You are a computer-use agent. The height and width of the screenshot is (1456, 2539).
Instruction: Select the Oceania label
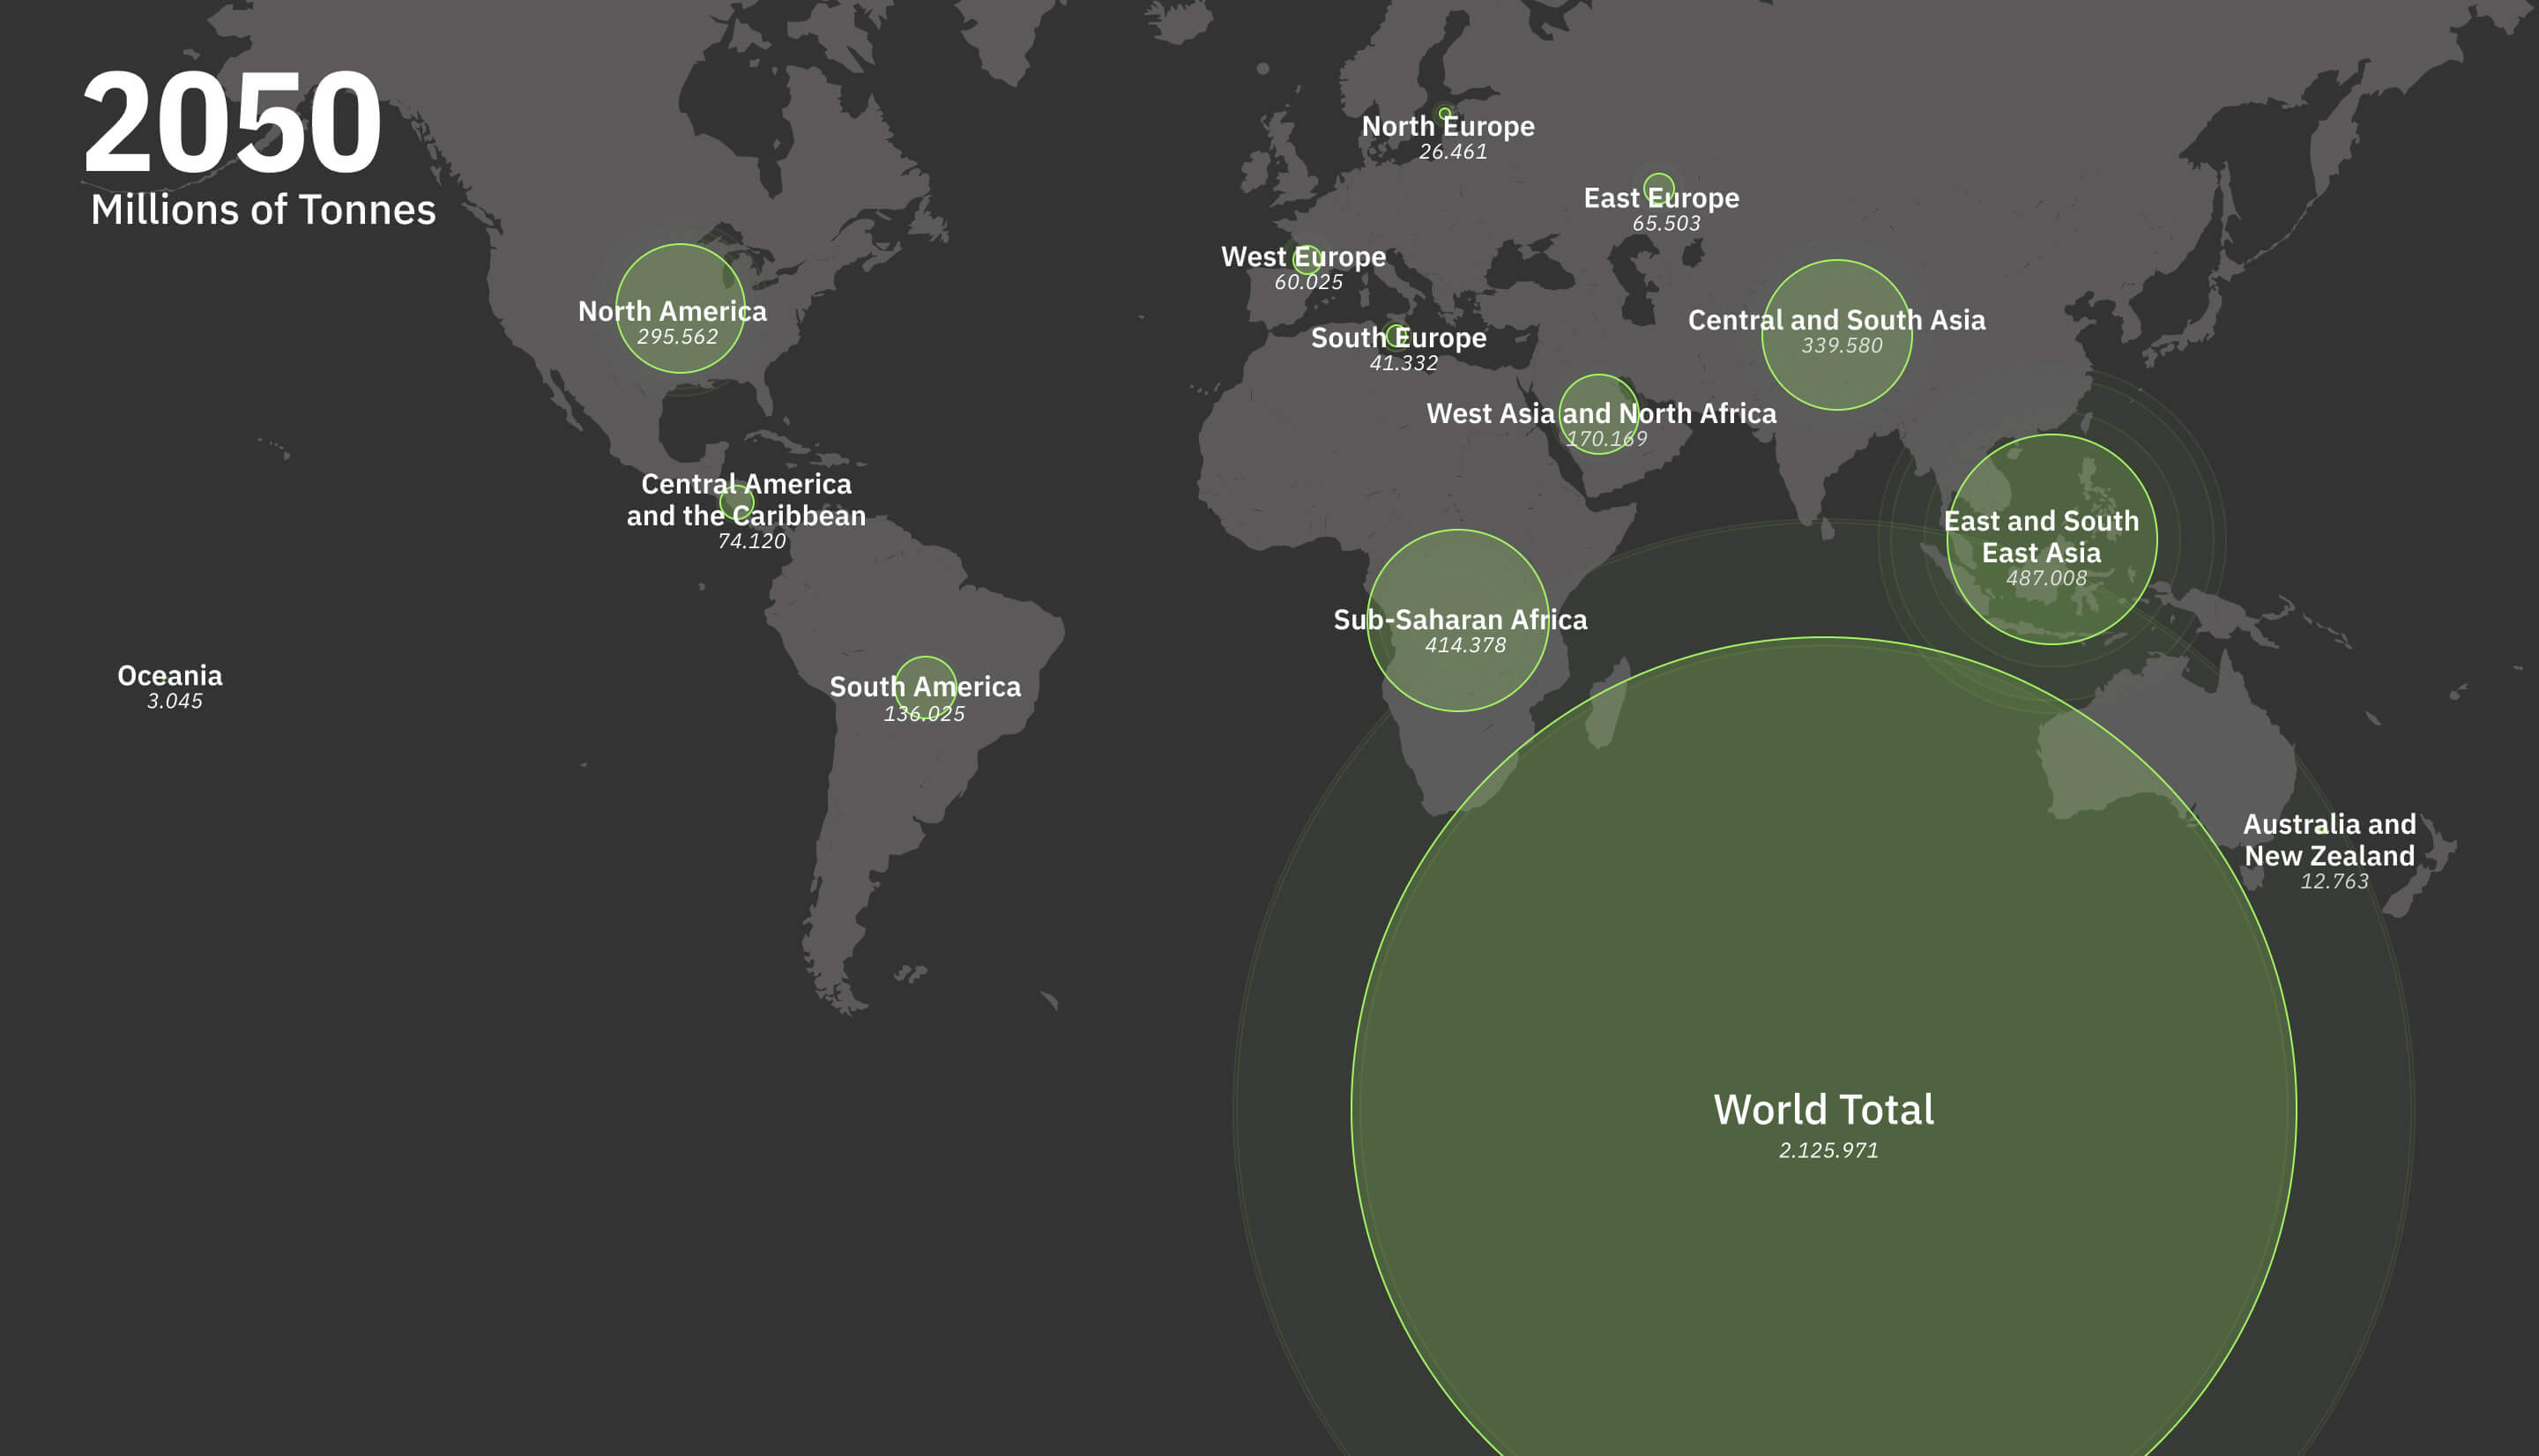click(170, 676)
